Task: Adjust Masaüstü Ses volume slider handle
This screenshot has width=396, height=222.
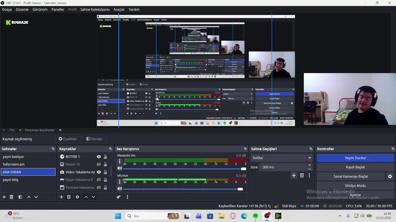Action: (x=243, y=169)
